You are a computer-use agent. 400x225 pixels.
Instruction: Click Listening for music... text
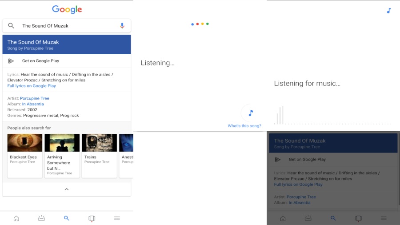(x=307, y=84)
